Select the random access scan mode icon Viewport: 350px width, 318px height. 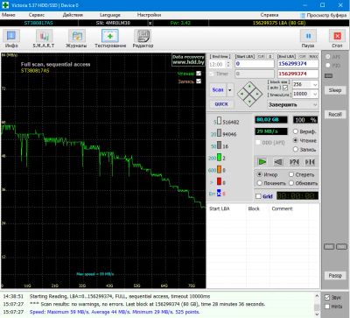(294, 162)
